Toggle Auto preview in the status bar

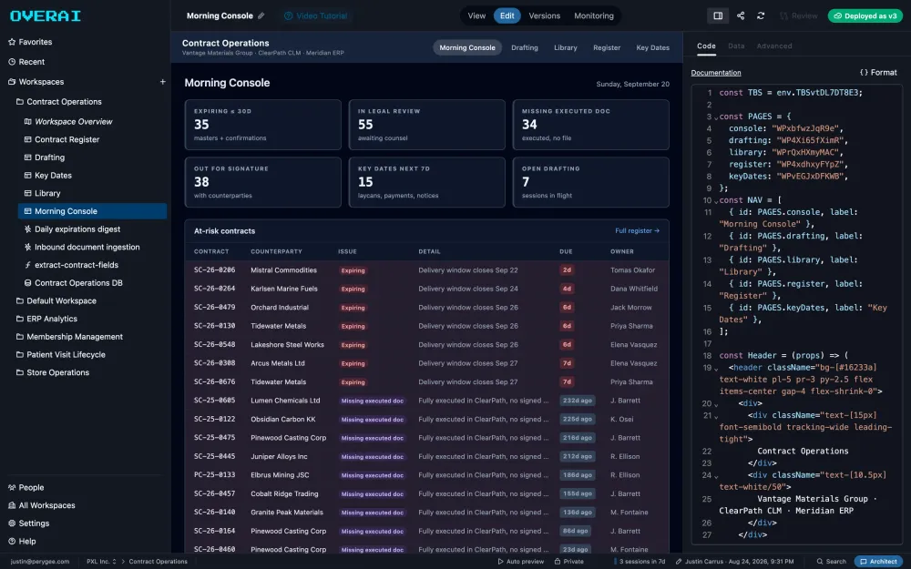pos(520,562)
